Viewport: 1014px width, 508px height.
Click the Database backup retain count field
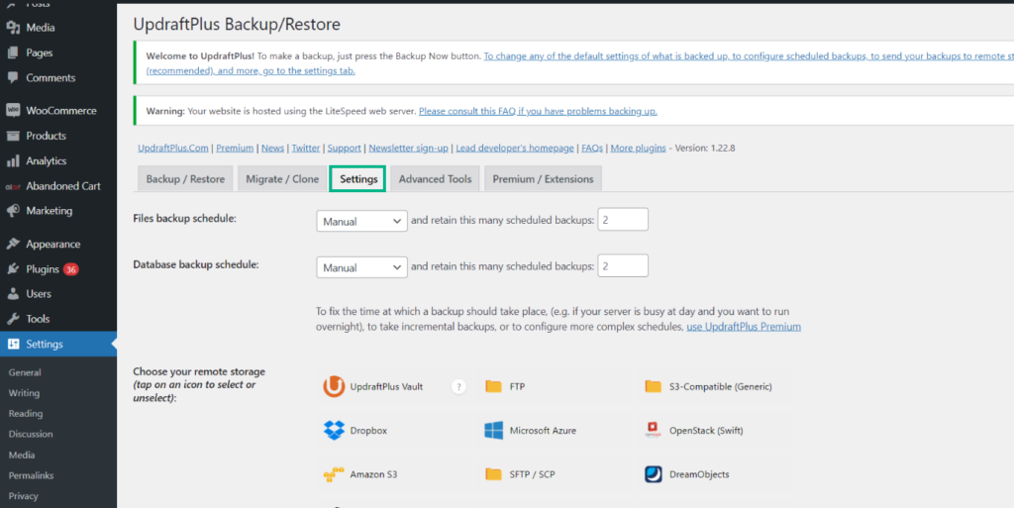click(623, 265)
